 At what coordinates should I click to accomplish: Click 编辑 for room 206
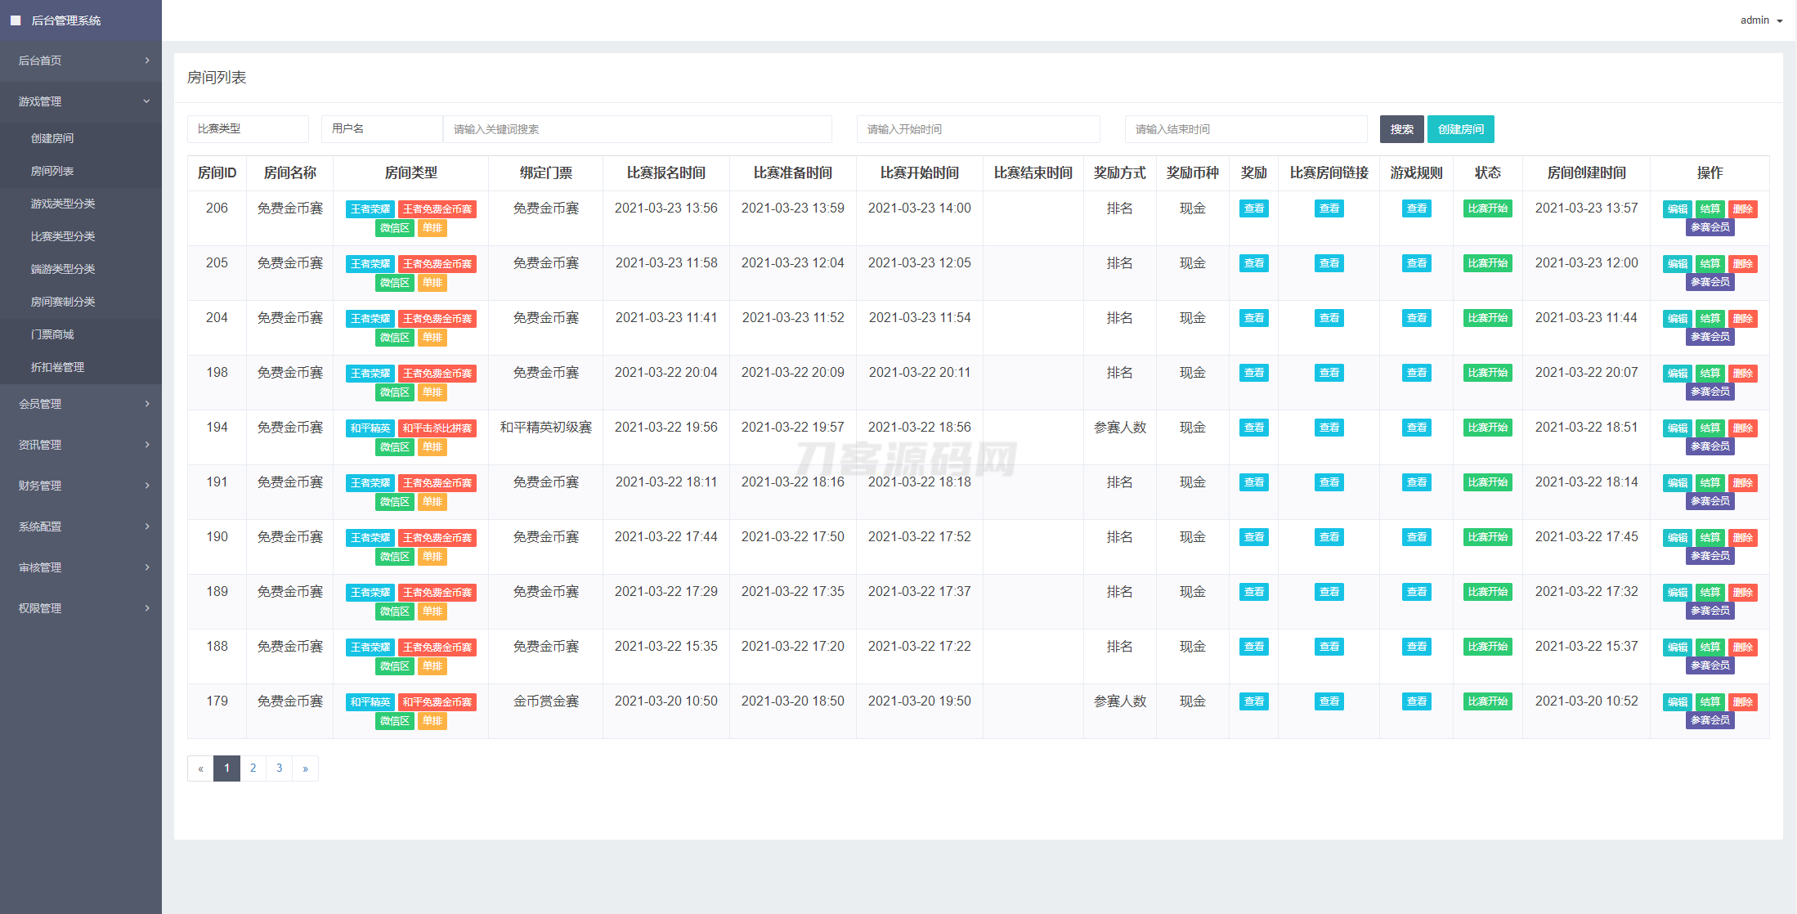1678,209
